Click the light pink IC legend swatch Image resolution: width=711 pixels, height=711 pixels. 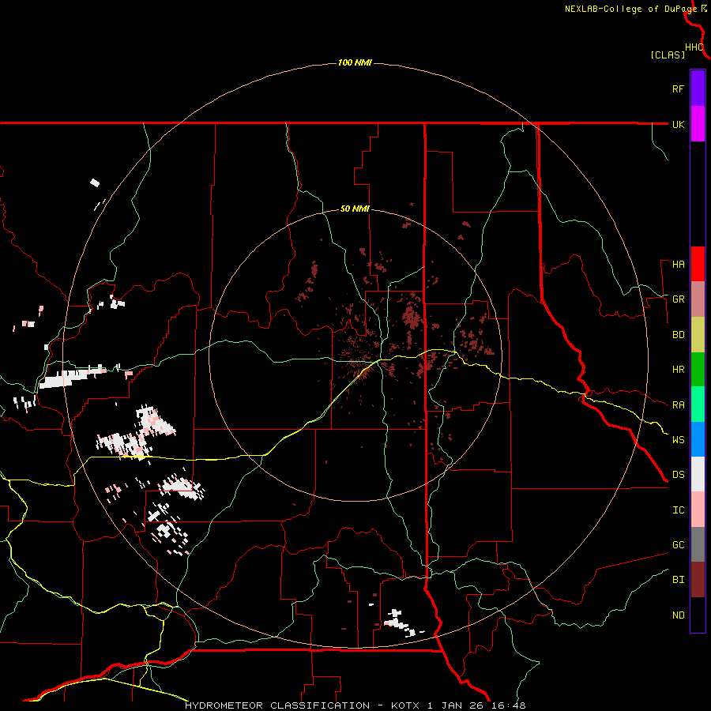pyautogui.click(x=698, y=510)
